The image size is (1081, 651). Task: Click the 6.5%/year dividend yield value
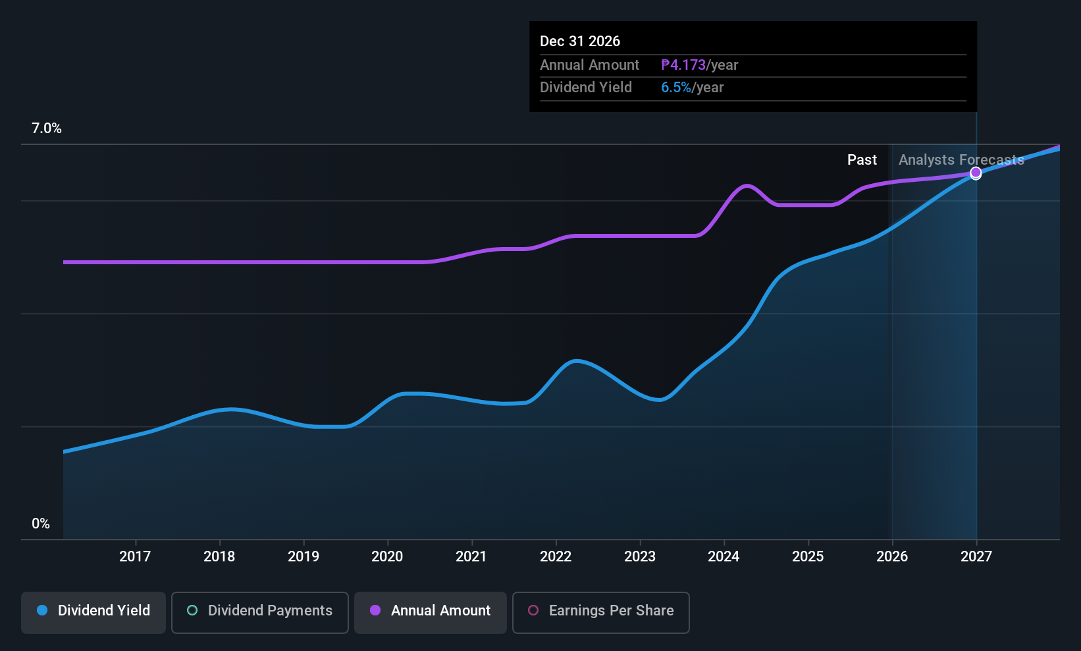tap(692, 88)
